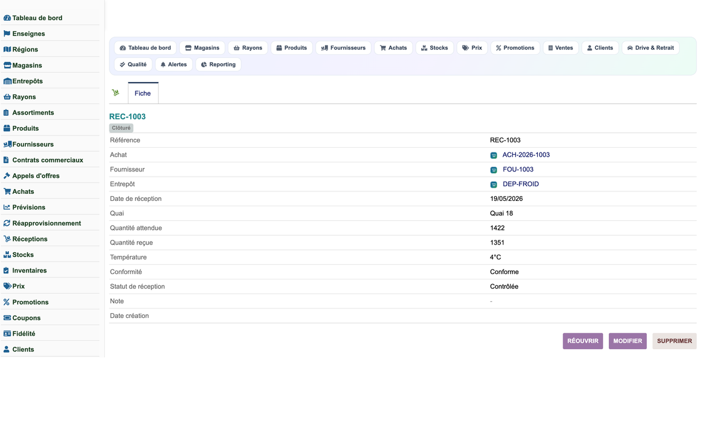
Task: Open Produits in top navigation
Action: point(292,48)
